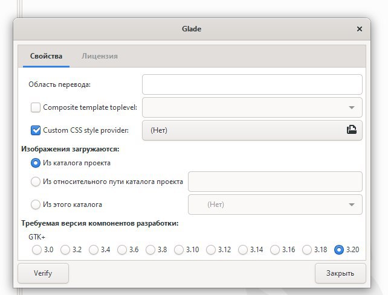
Task: Click the Glade title text
Action: [192, 29]
